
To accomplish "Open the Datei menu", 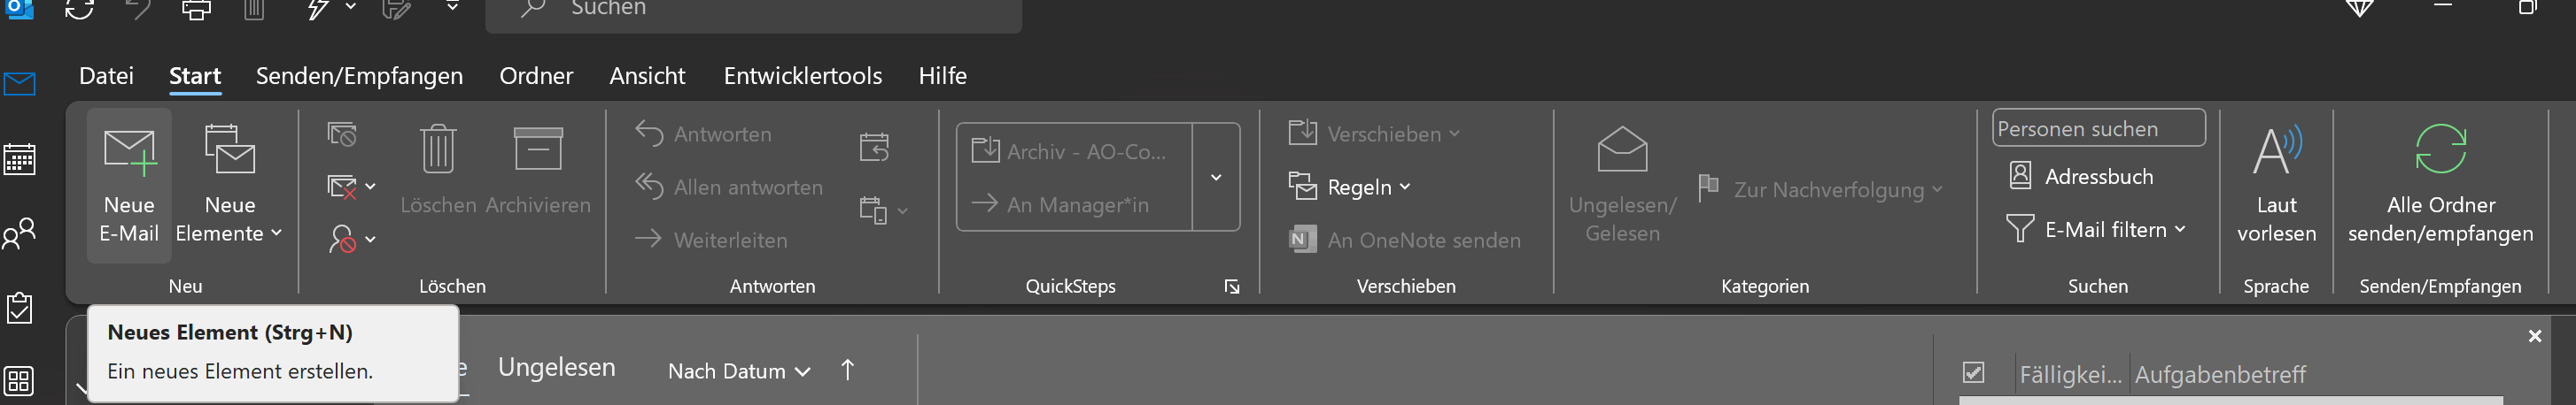I will pyautogui.click(x=106, y=76).
